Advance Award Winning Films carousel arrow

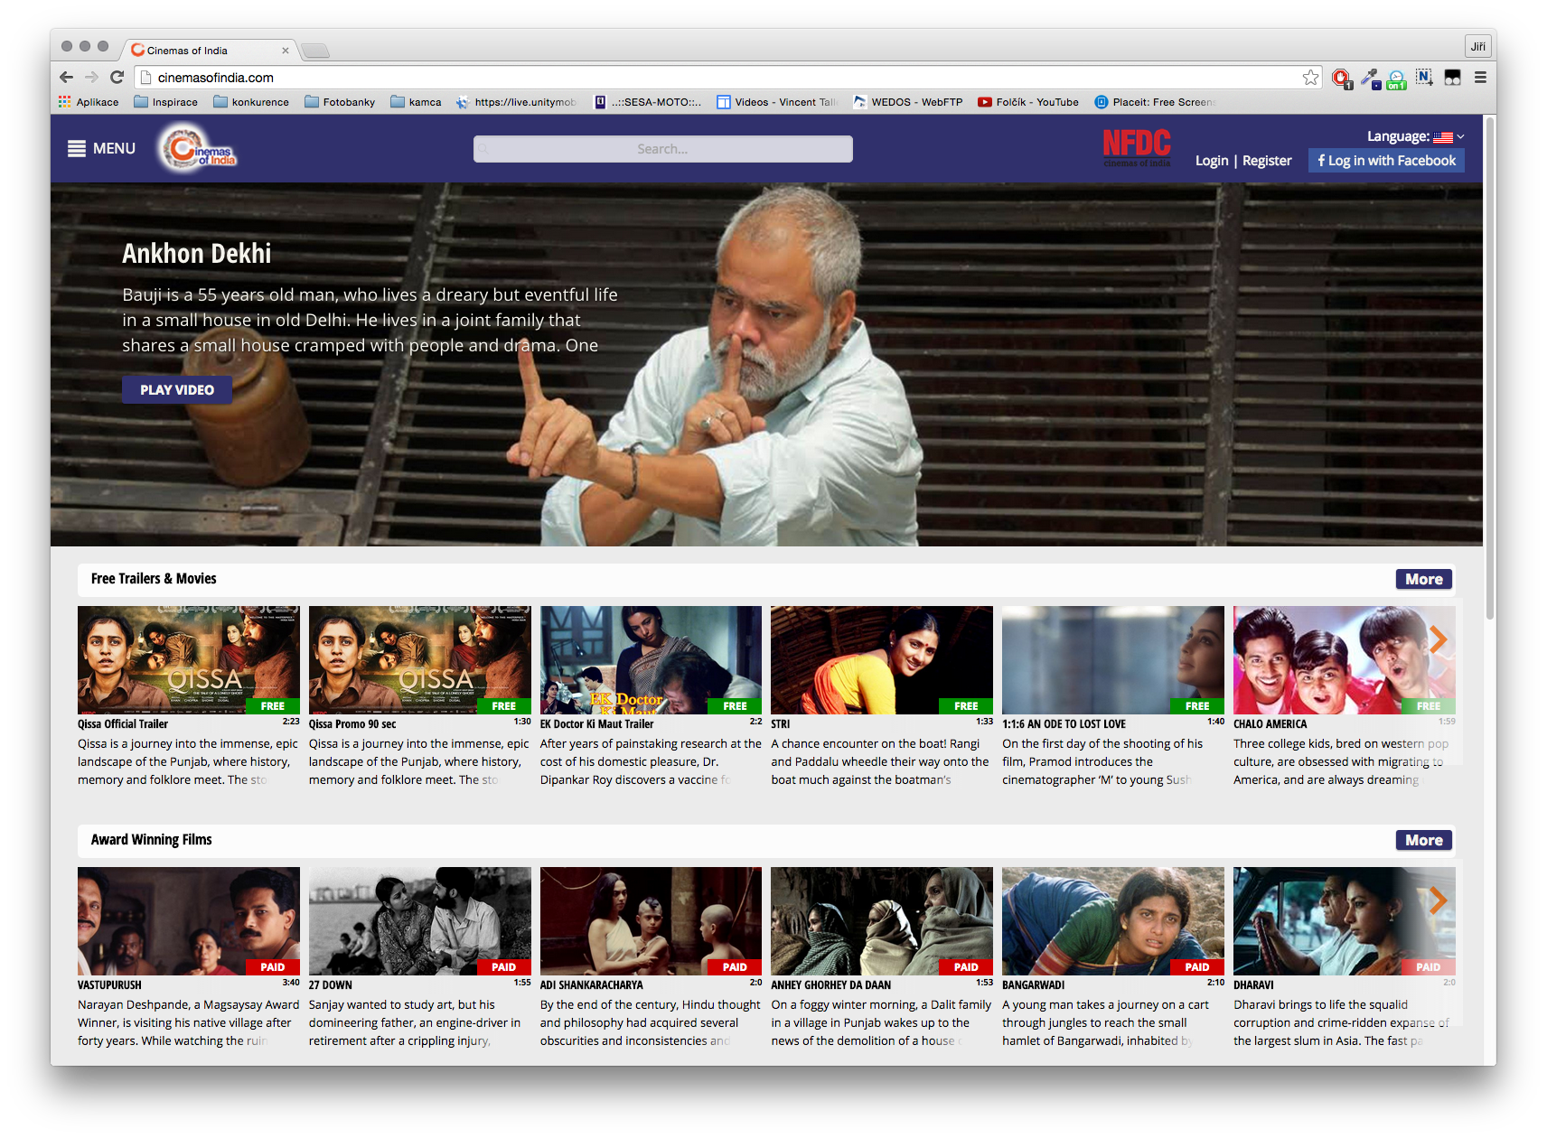pyautogui.click(x=1438, y=900)
